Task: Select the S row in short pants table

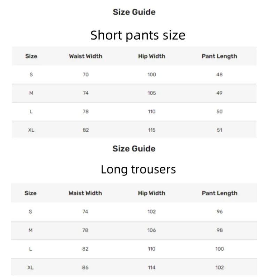Action: pos(31,75)
